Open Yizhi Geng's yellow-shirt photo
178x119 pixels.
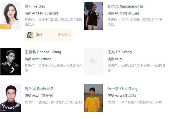pyautogui.click(x=93, y=98)
